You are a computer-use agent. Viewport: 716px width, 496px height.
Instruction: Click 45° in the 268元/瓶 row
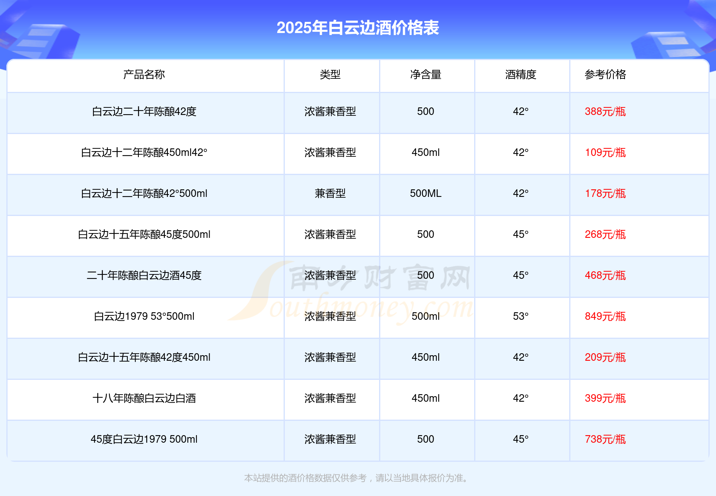pyautogui.click(x=521, y=234)
